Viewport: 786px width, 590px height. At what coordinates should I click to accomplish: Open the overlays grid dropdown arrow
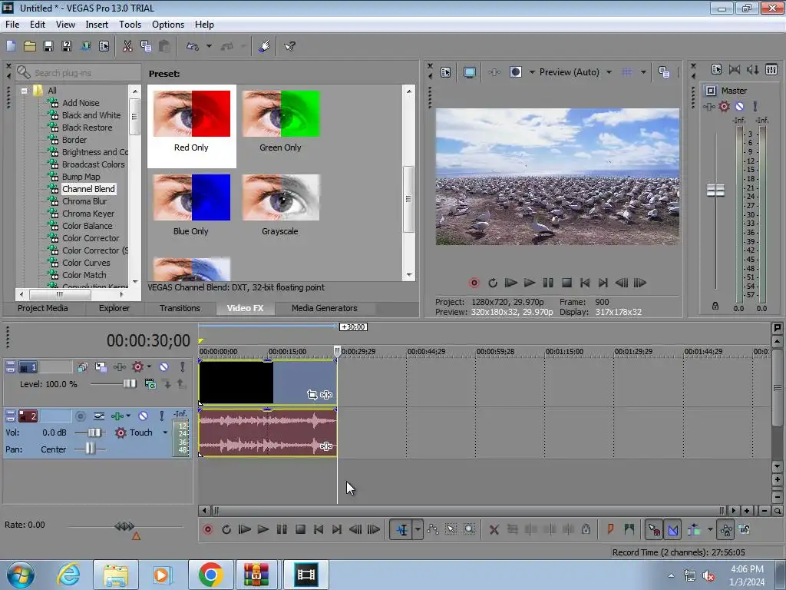point(643,72)
